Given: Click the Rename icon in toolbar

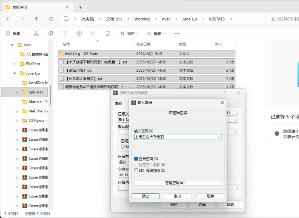Looking at the screenshot, I should [79, 33].
